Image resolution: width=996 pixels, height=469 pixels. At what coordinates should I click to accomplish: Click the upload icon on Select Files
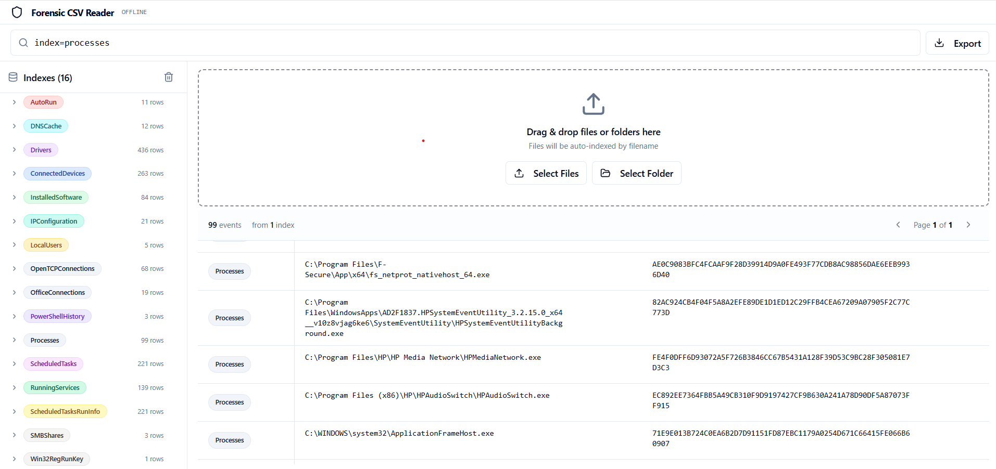click(519, 173)
